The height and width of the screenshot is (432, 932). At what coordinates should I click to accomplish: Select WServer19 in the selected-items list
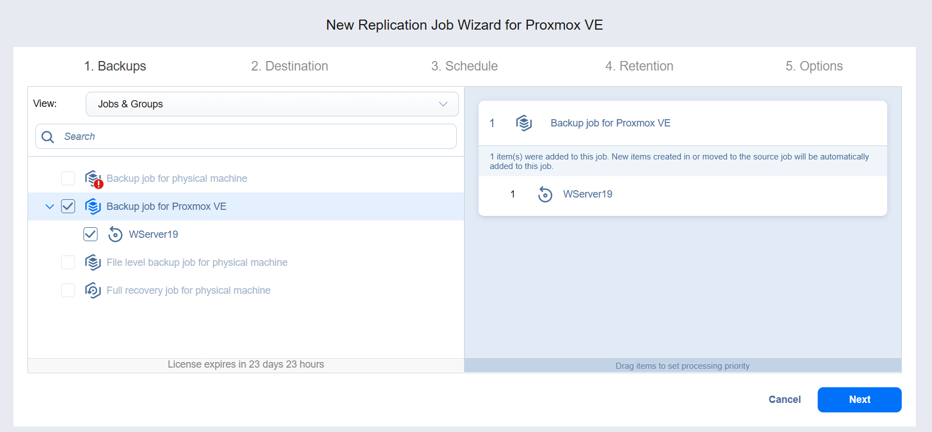click(587, 194)
